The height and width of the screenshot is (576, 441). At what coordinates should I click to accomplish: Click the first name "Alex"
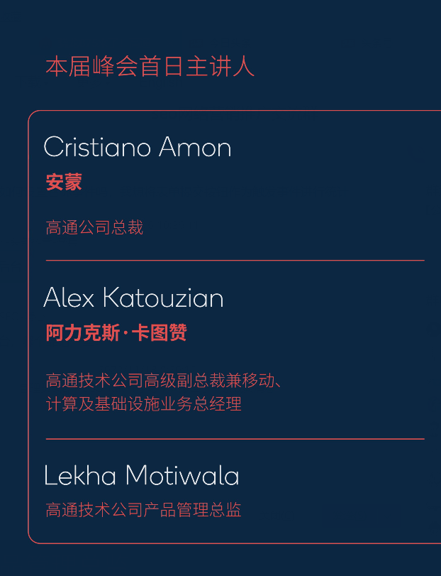69,298
